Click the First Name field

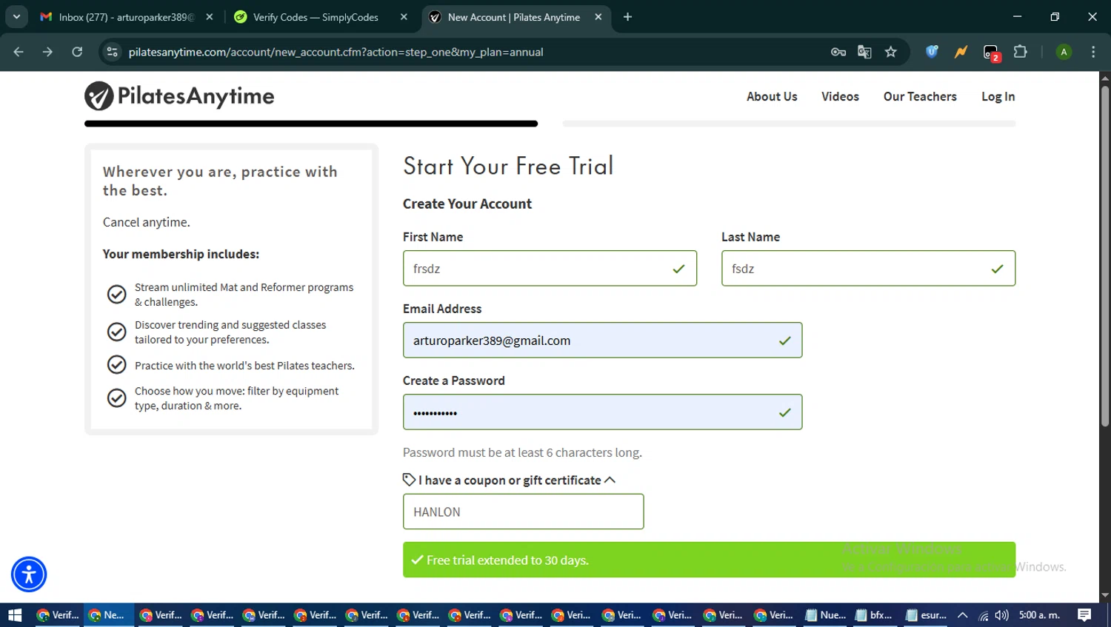click(550, 268)
